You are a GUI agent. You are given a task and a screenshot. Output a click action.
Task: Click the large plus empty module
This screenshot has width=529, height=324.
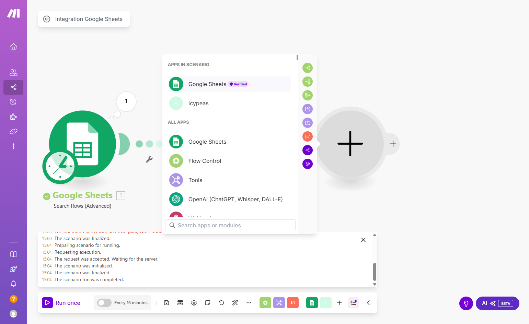(350, 144)
